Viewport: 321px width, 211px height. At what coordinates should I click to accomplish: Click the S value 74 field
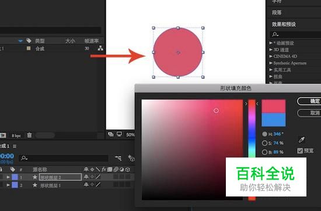point(276,143)
